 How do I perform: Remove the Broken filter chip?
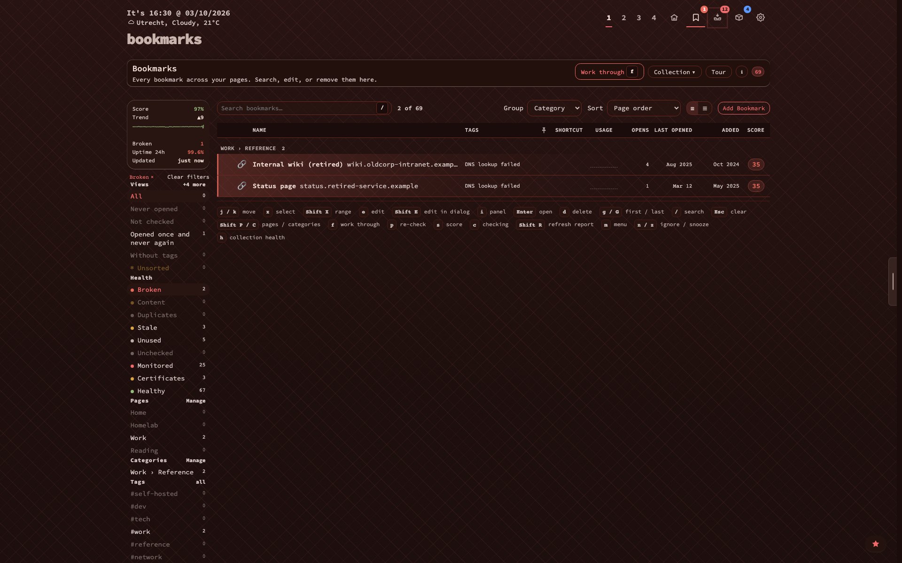point(152,177)
